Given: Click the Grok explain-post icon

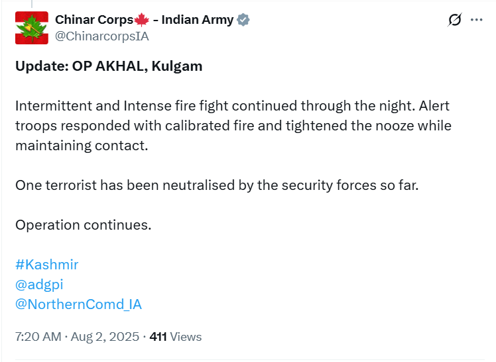Looking at the screenshot, I should click(455, 20).
